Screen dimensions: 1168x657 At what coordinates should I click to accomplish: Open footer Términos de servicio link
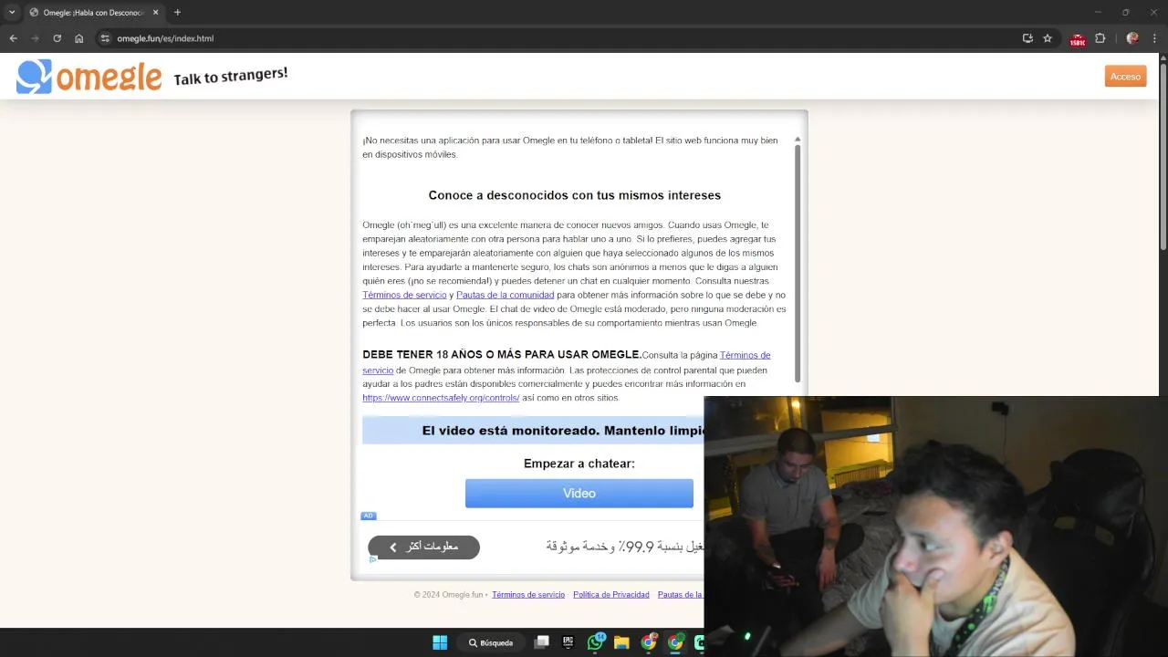coord(528,594)
